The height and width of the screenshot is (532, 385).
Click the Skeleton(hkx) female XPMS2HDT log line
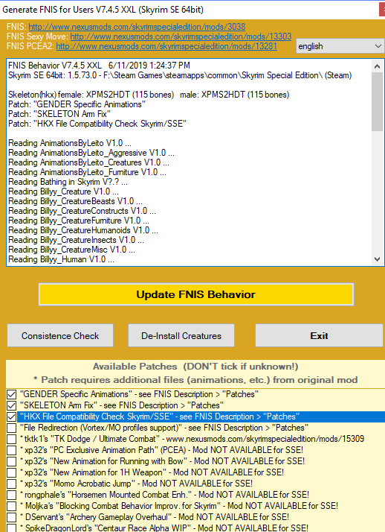(x=149, y=95)
